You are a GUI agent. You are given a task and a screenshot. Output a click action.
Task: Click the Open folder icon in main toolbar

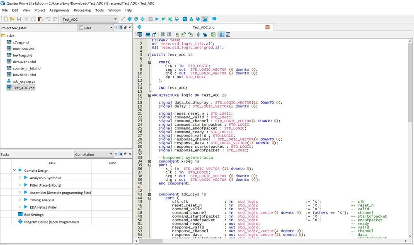click(x=12, y=19)
